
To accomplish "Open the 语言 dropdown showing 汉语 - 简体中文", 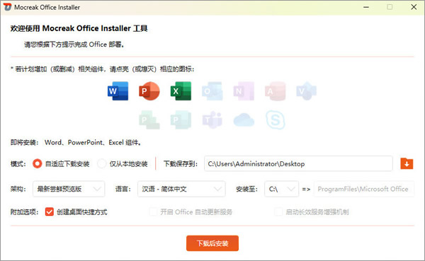I will [x=181, y=189].
